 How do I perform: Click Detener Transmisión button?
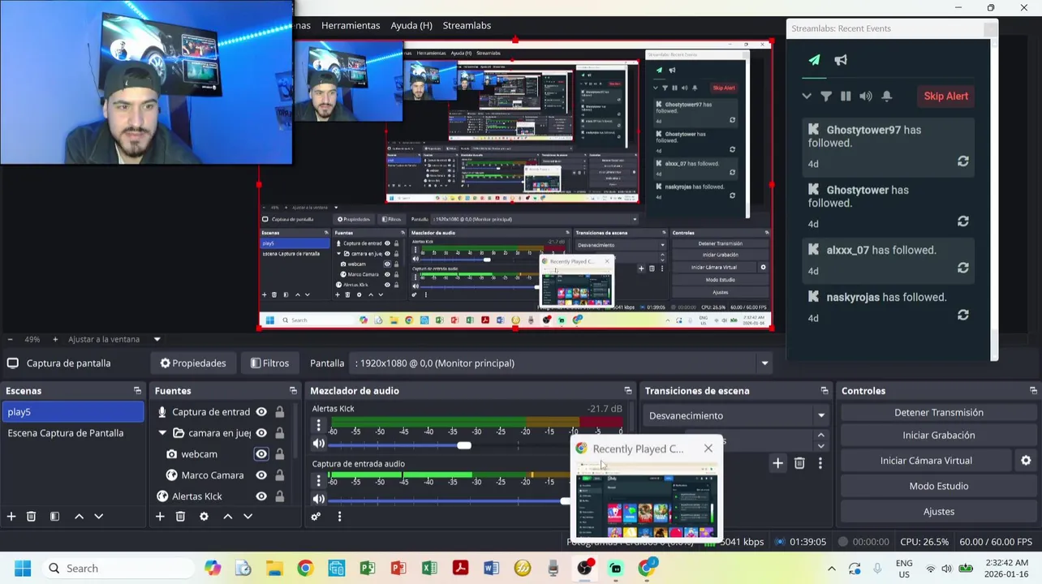[x=939, y=412]
